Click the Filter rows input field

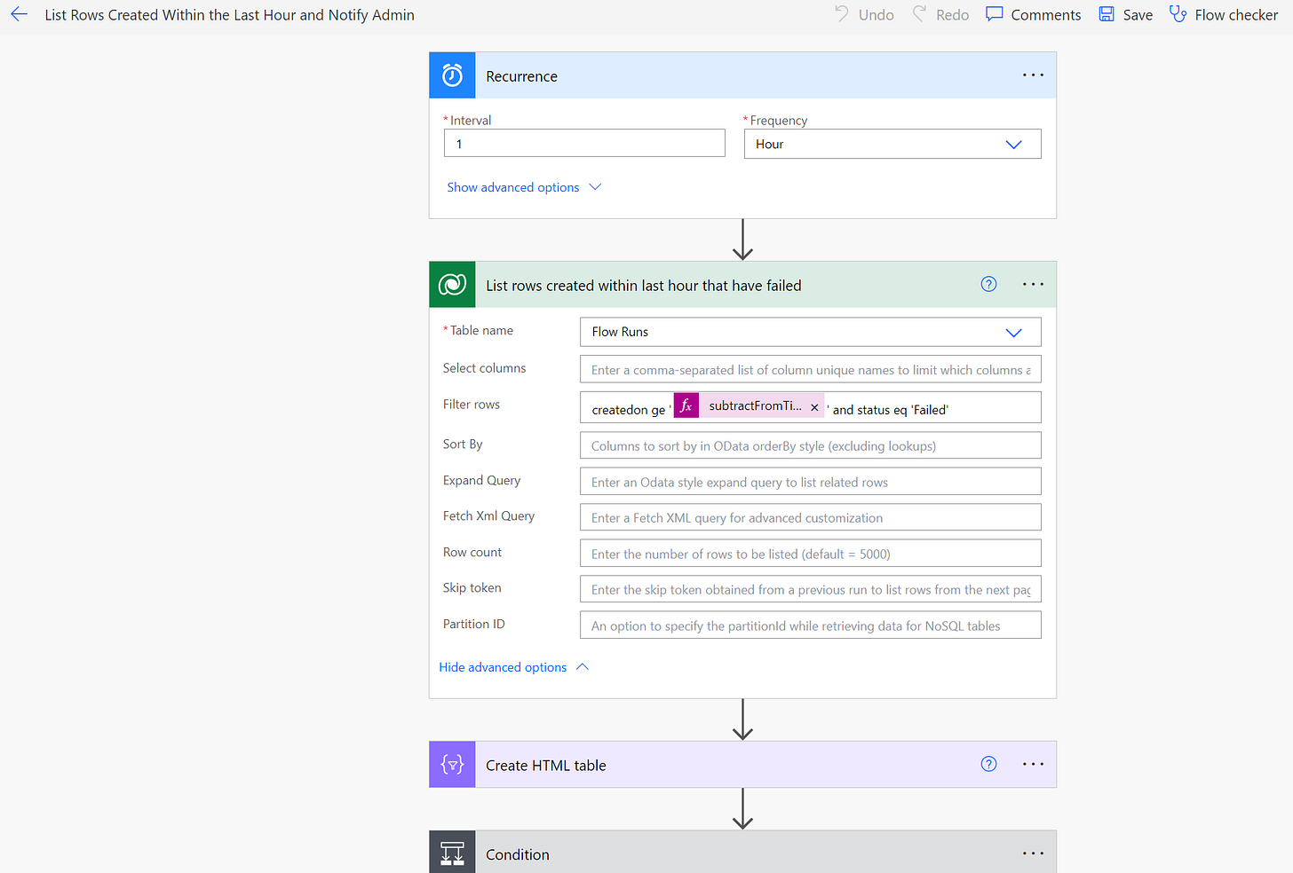point(810,407)
